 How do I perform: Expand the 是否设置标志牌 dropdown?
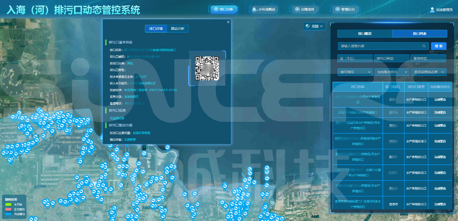[429, 72]
